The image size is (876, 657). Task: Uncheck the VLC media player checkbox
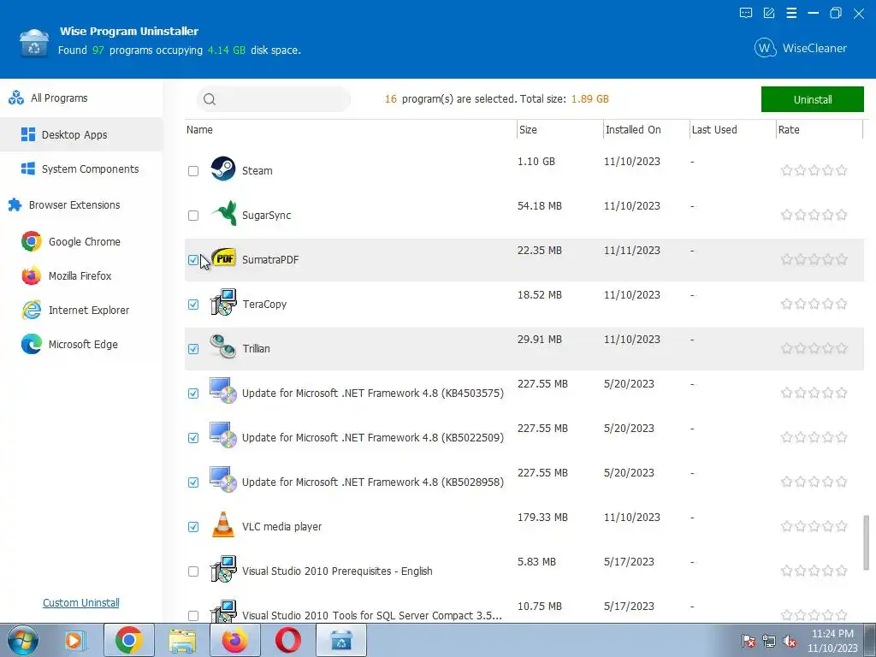click(193, 527)
